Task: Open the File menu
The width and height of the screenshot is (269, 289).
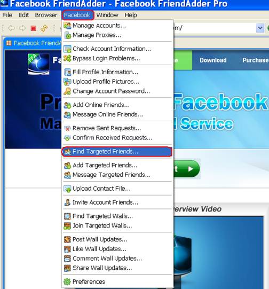Action: pyautogui.click(x=7, y=15)
